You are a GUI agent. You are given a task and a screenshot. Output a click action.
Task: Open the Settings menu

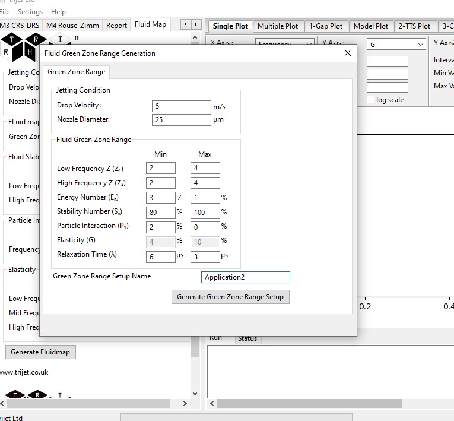pyautogui.click(x=30, y=12)
